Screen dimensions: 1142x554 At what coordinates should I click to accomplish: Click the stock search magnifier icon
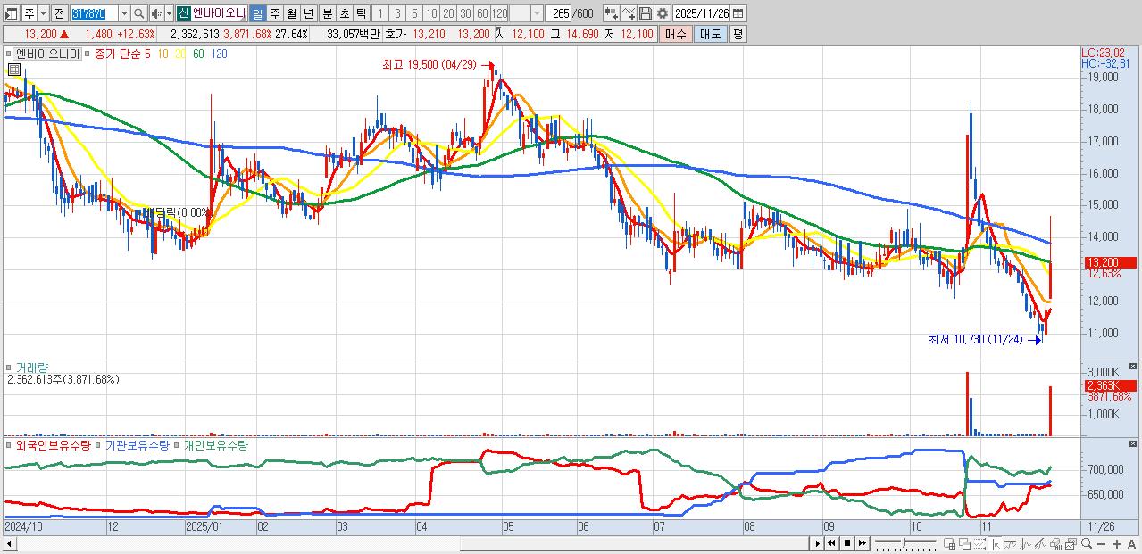pyautogui.click(x=138, y=13)
